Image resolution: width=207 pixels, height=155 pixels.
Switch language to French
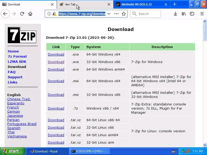[13, 107]
